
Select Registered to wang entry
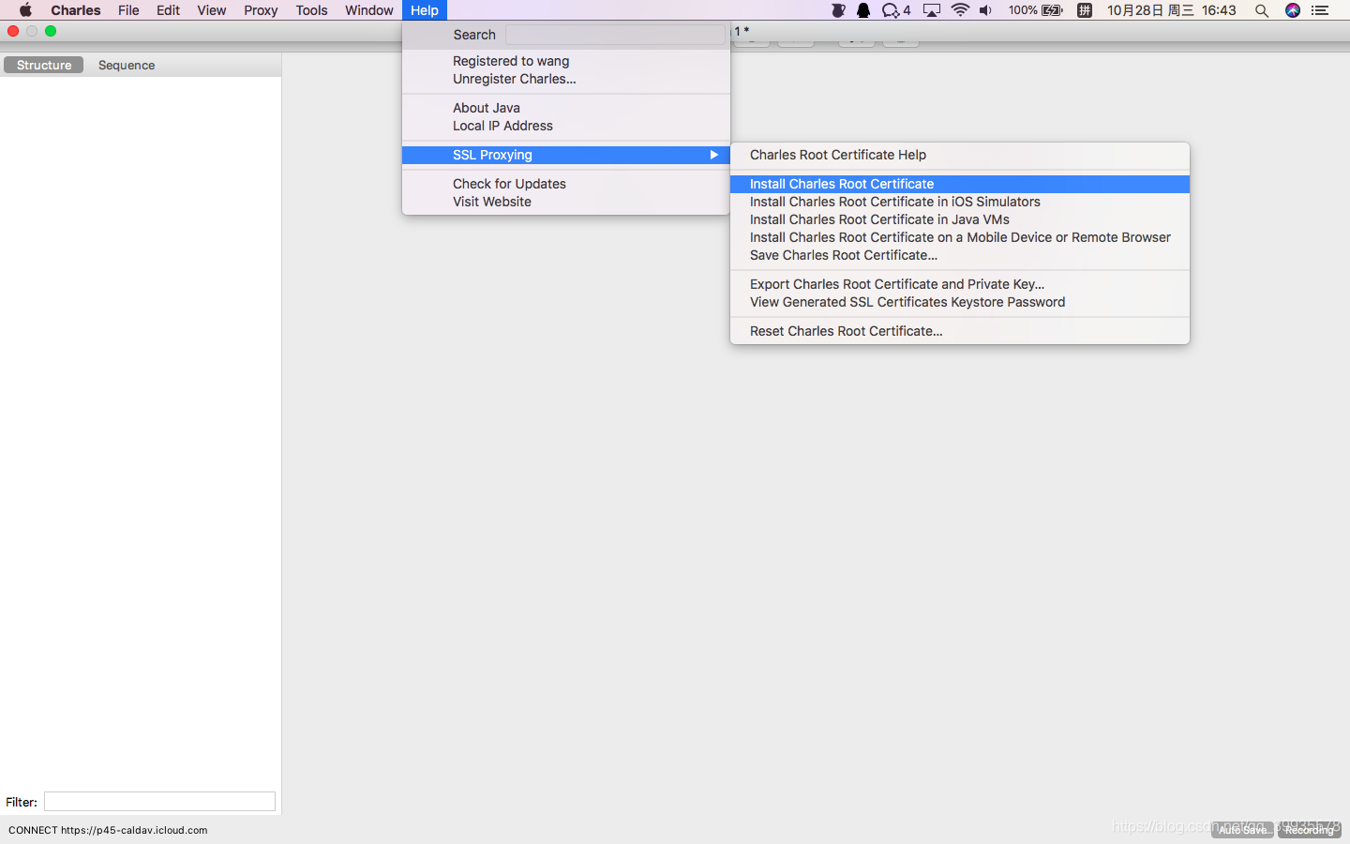pyautogui.click(x=566, y=61)
